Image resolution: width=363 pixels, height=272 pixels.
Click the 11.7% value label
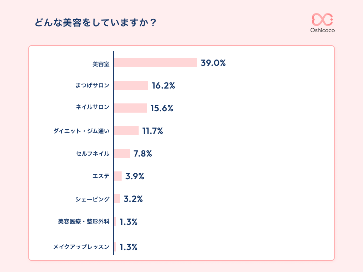pos(152,131)
